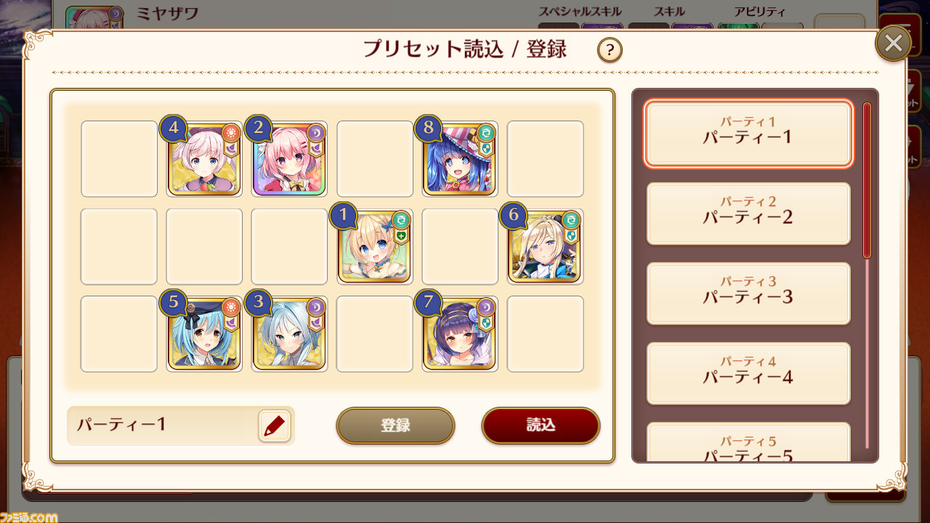Select the witch hat character numbered 8
The image size is (930, 523).
pyautogui.click(x=459, y=159)
